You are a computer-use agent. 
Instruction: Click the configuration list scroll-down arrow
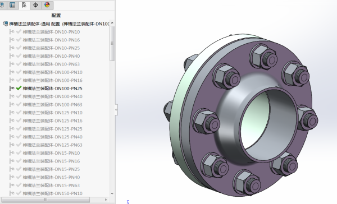(112, 193)
